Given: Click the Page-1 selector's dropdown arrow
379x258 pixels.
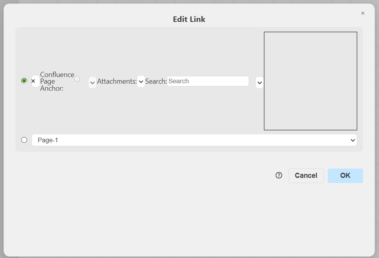Looking at the screenshot, I should 353,140.
